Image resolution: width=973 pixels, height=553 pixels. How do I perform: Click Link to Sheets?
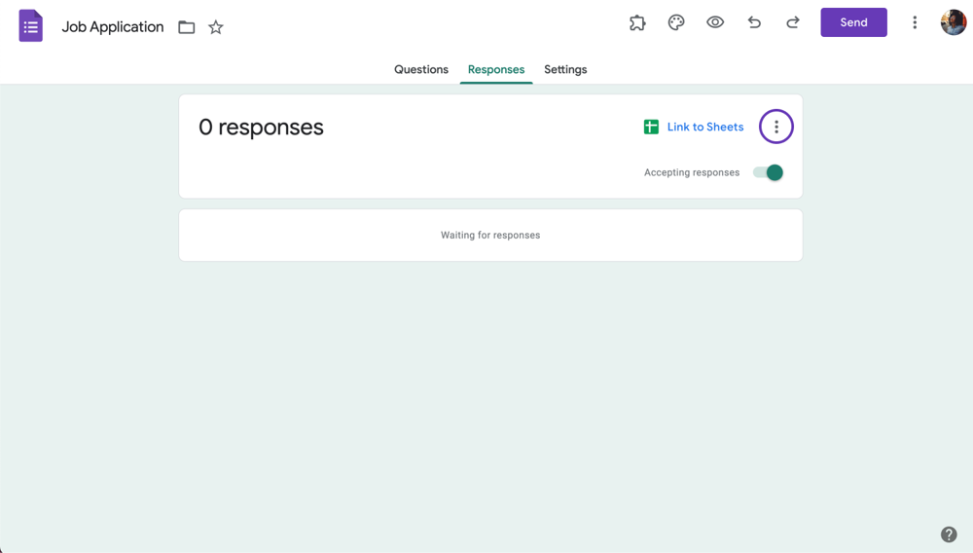pyautogui.click(x=694, y=127)
